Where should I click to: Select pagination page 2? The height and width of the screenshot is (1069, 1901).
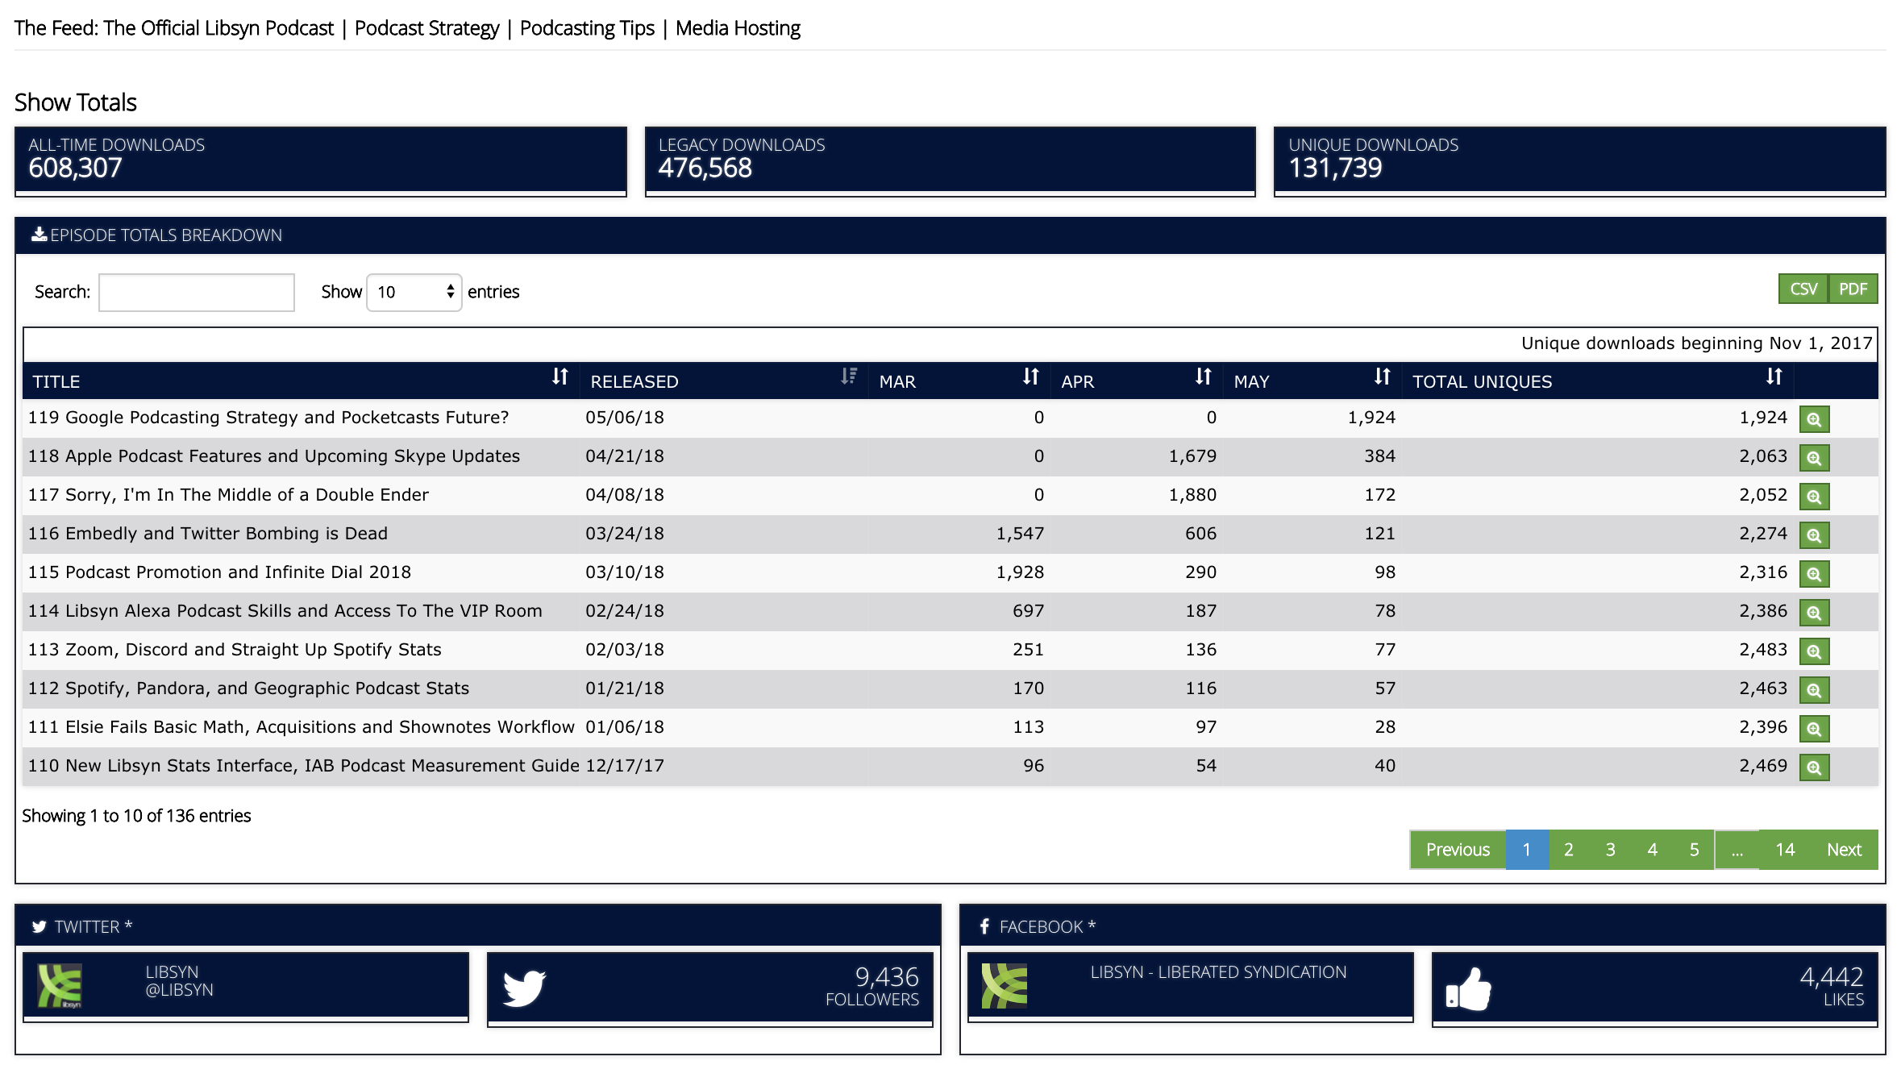coord(1569,850)
